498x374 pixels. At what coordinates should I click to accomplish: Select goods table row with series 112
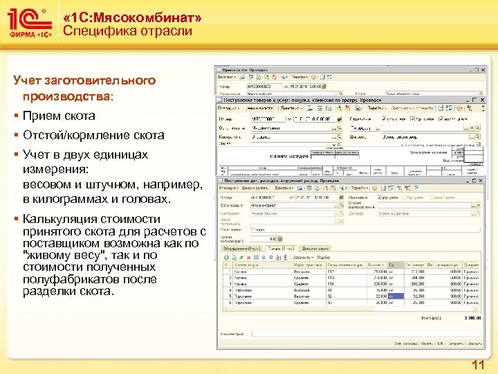click(x=351, y=272)
